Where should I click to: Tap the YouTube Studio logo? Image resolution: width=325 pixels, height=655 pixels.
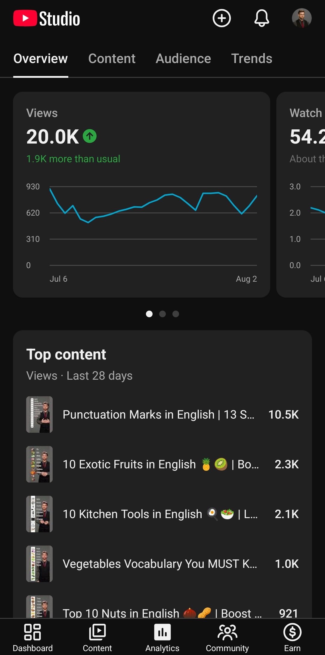click(x=47, y=18)
